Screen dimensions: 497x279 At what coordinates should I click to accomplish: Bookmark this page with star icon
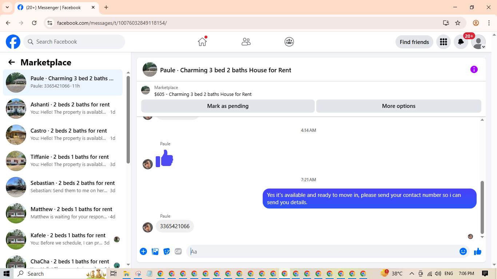[458, 23]
